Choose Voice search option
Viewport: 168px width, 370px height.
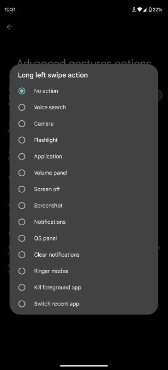pos(84,107)
